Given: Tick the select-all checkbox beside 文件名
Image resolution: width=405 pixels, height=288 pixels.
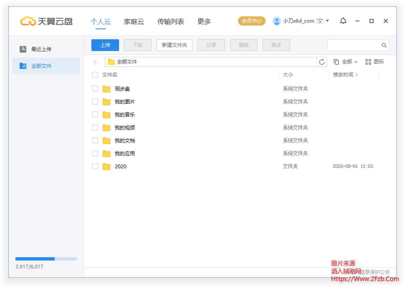Looking at the screenshot, I should coord(95,75).
